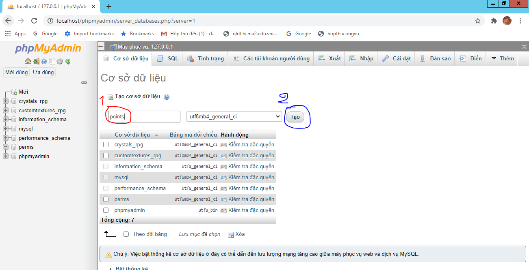This screenshot has height=270, width=529.
Task: Tick the perms database checkbox
Action: tap(106, 199)
